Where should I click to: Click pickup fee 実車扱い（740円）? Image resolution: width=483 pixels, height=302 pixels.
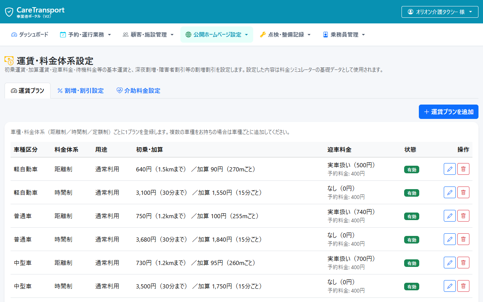point(352,212)
